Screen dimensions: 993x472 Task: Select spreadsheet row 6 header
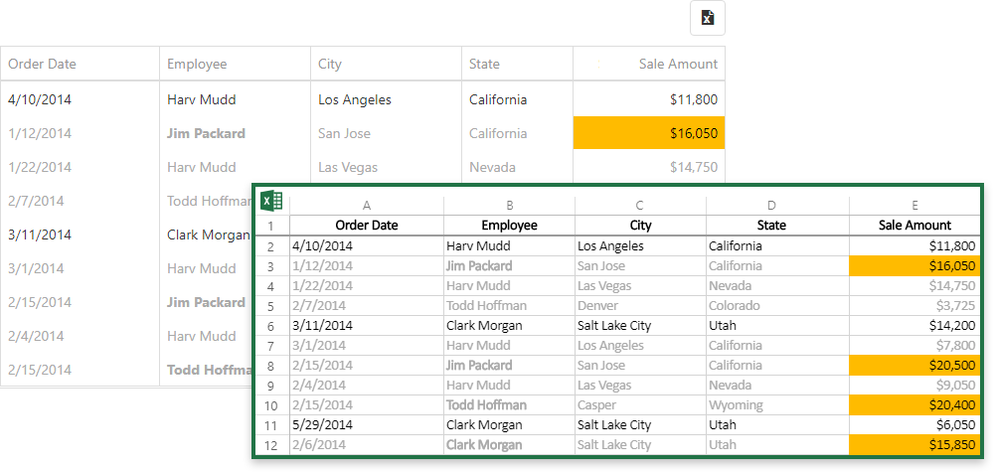(271, 326)
